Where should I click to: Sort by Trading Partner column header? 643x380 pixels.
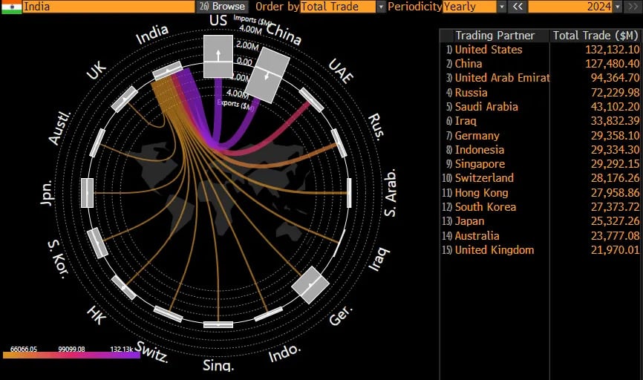[x=495, y=36]
